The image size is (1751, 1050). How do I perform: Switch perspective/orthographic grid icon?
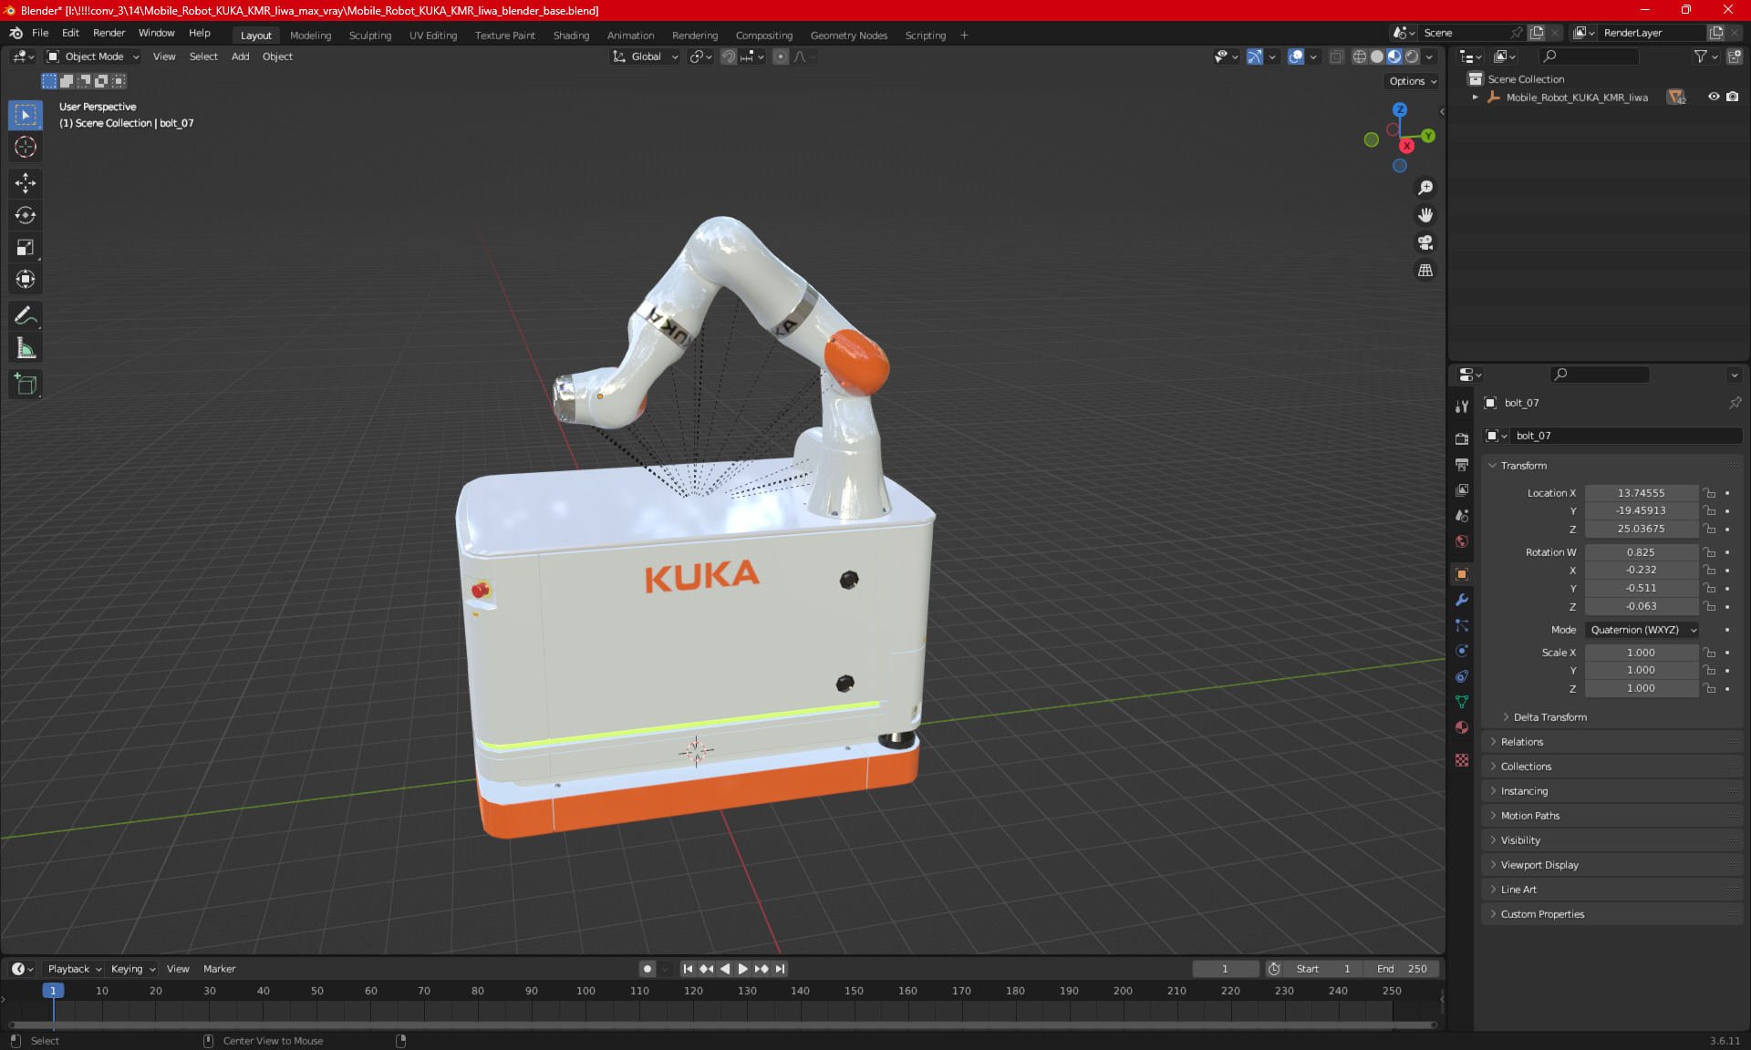pyautogui.click(x=1425, y=270)
